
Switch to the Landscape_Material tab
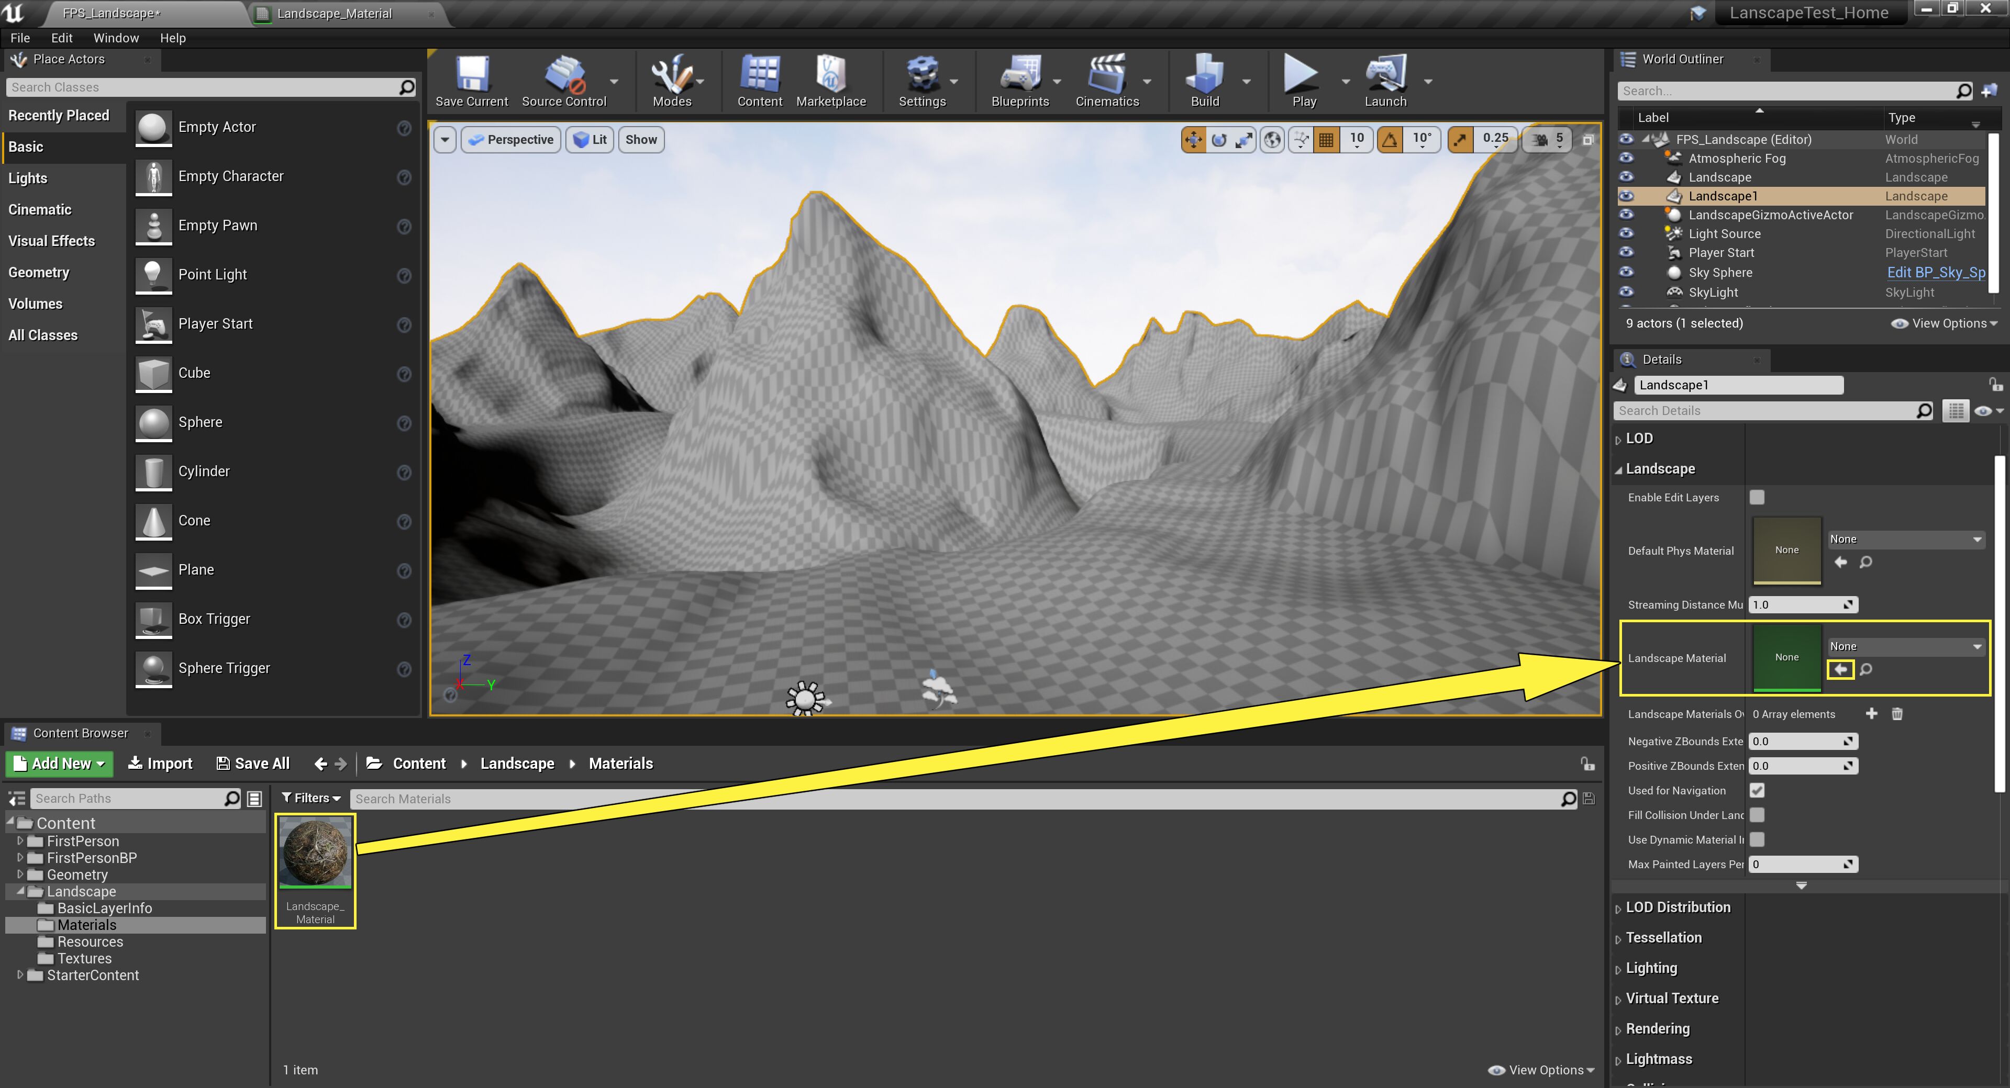[x=334, y=13]
